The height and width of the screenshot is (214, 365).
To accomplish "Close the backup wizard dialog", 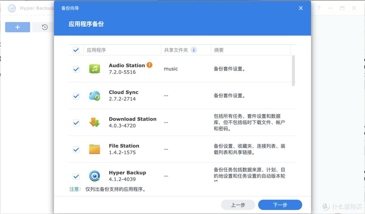I will [x=301, y=8].
